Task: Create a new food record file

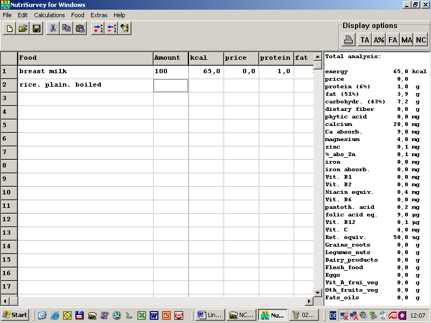Action: 9,29
